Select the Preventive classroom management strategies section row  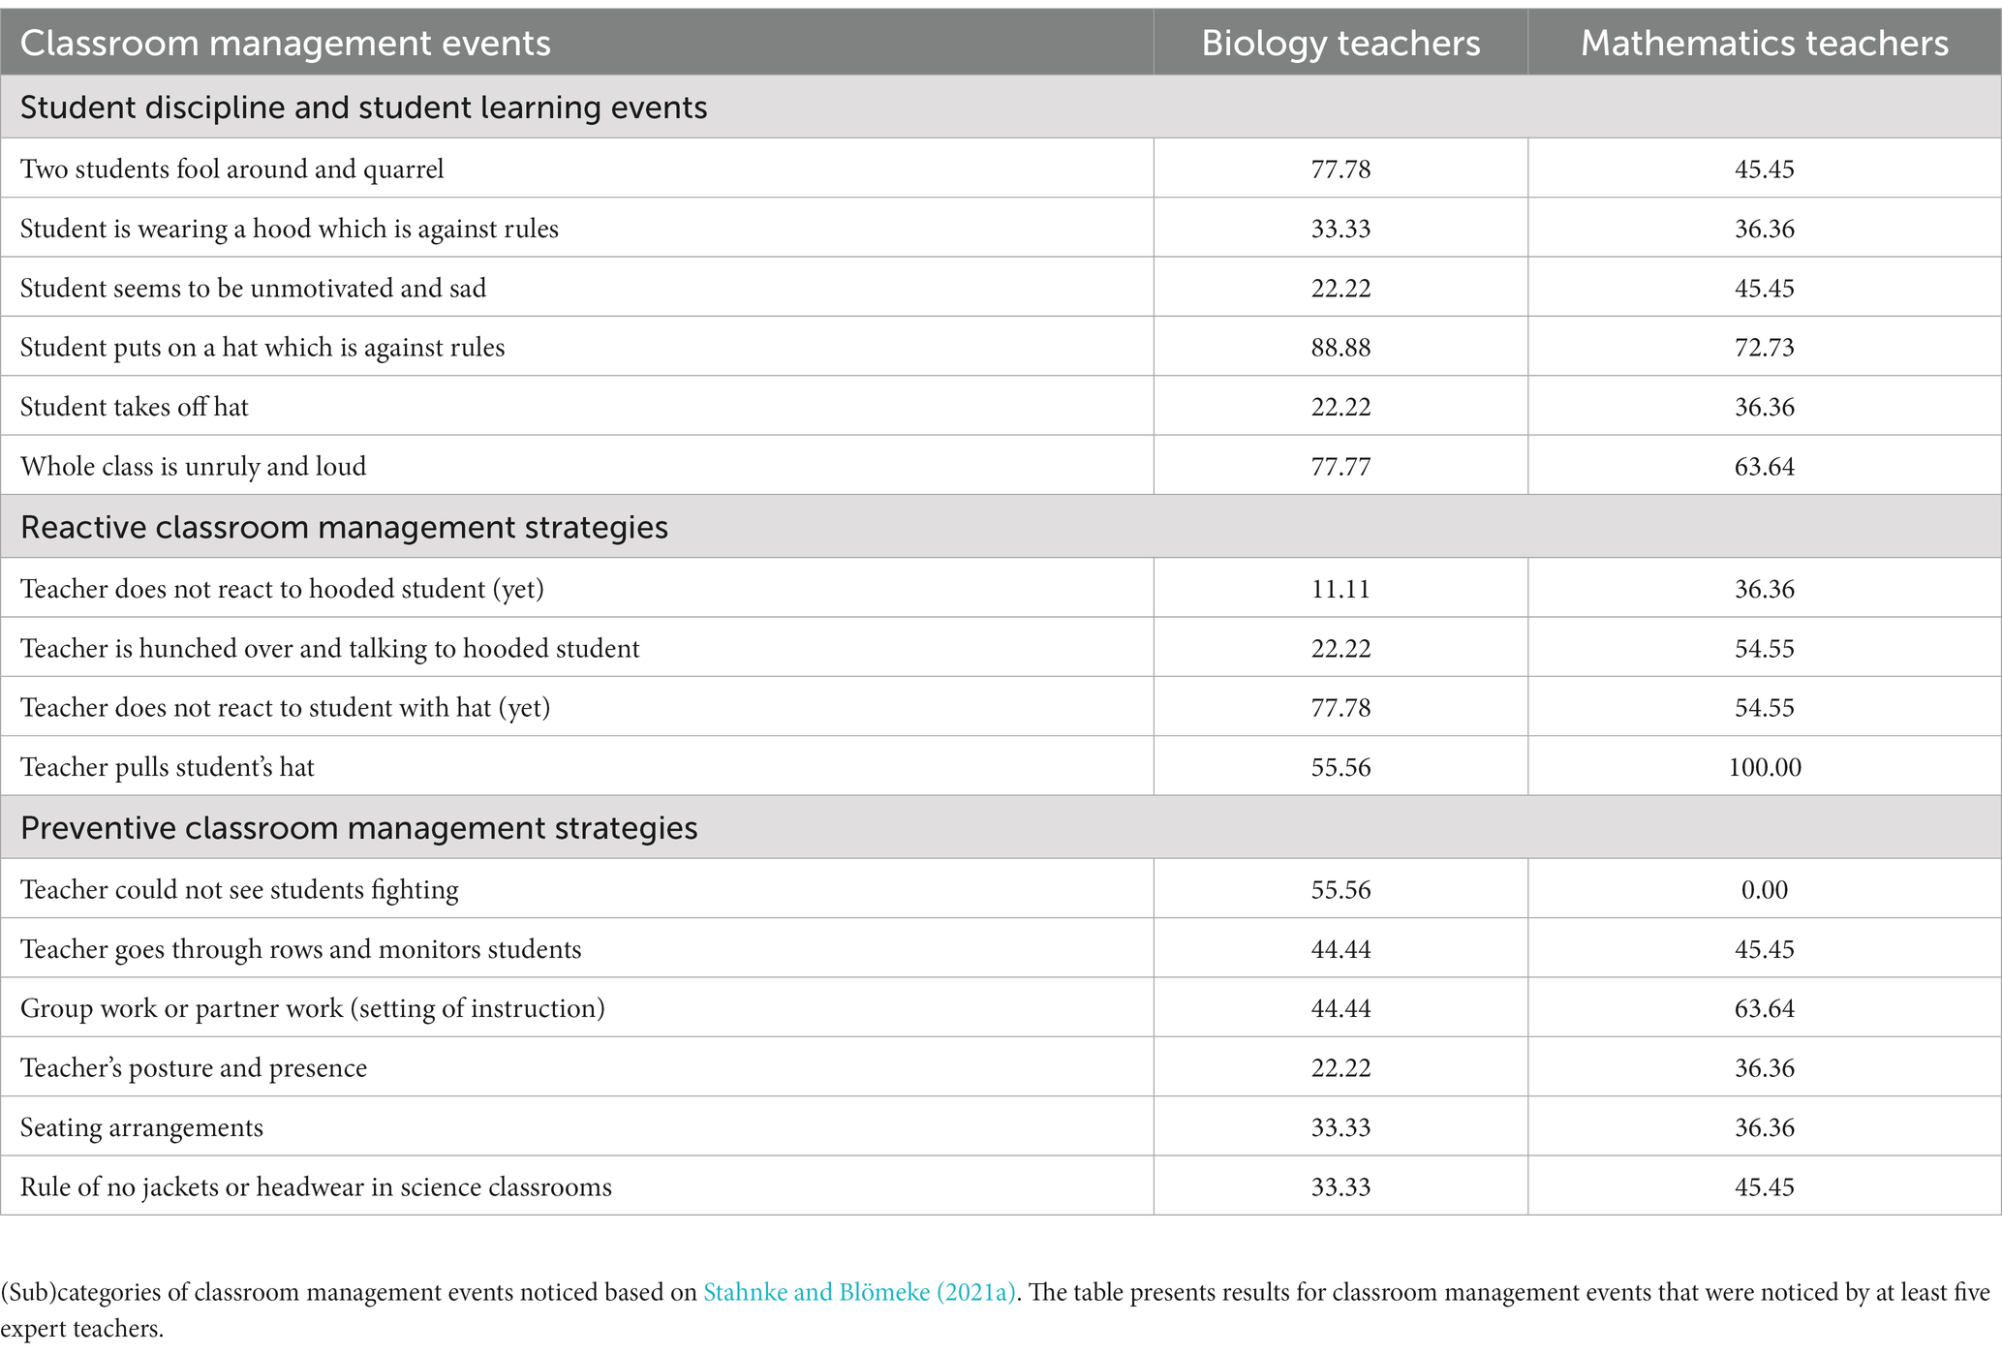1001,828
